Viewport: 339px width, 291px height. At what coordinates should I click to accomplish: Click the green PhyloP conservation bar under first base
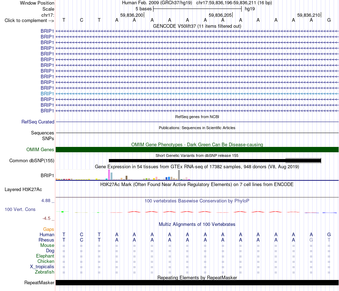[x=62, y=212]
